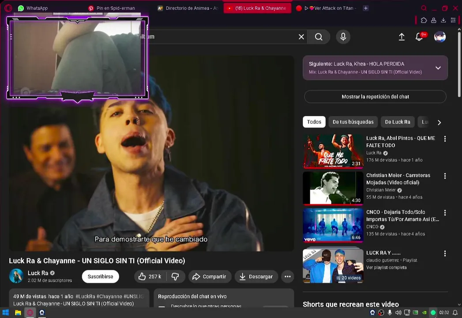Open browser profile account icon

(434, 20)
